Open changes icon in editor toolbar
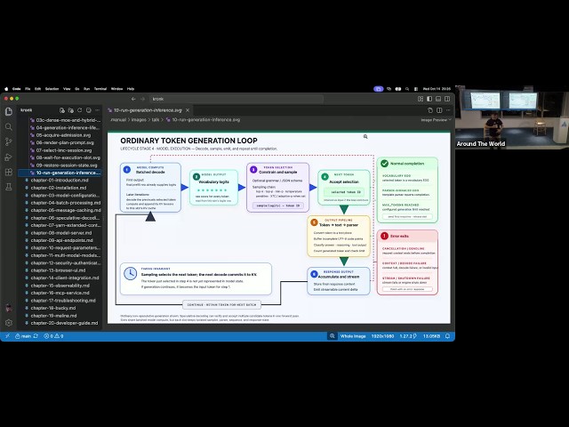This screenshot has width=569, height=427. tap(430, 110)
